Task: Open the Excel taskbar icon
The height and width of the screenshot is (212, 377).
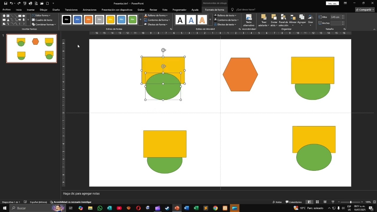Action: pyautogui.click(x=196, y=208)
